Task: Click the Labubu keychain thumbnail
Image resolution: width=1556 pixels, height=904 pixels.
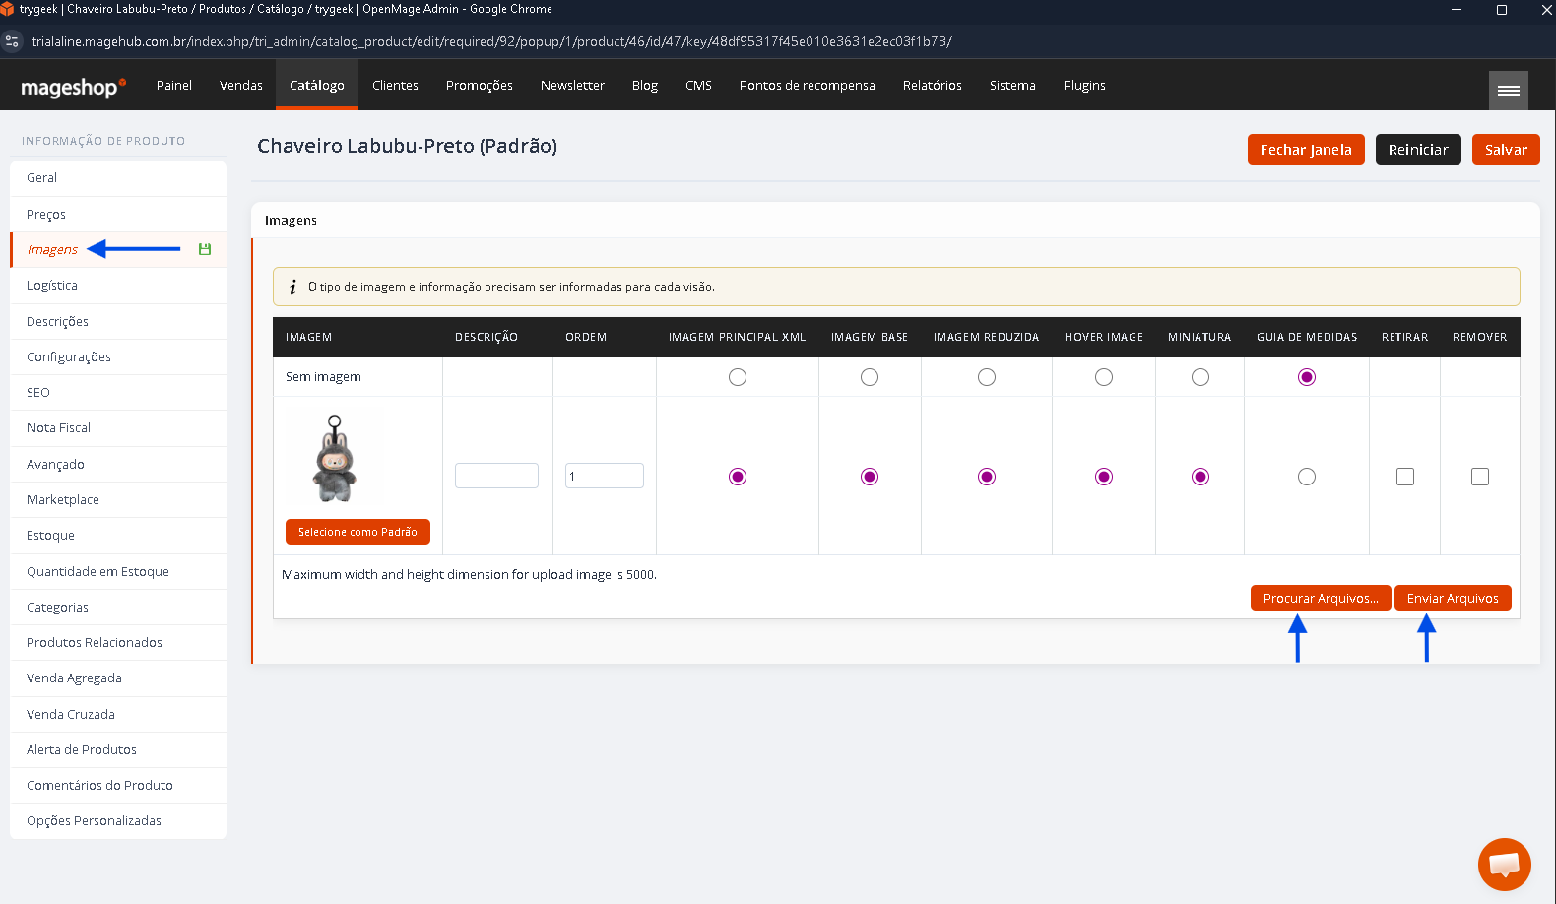Action: tap(335, 459)
